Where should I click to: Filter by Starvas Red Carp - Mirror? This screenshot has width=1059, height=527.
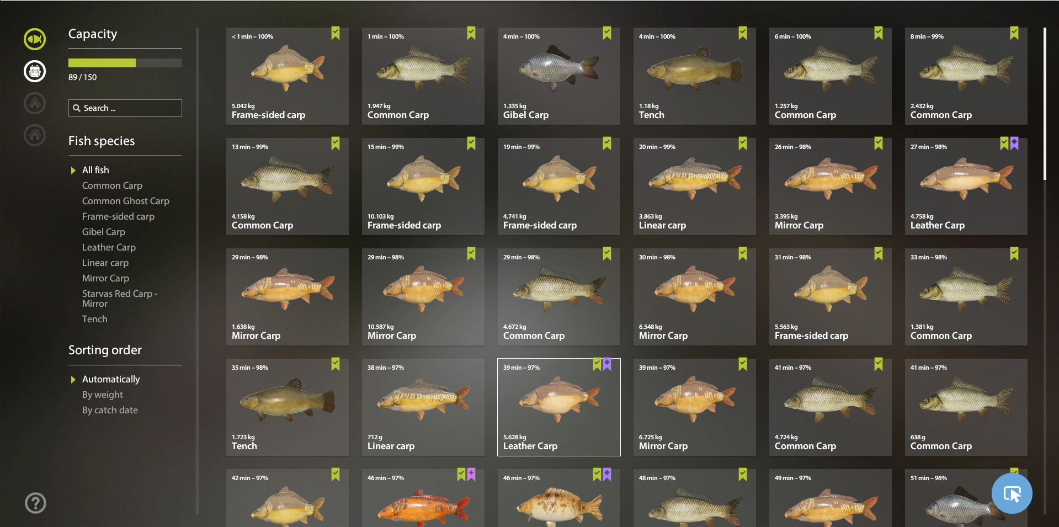120,299
